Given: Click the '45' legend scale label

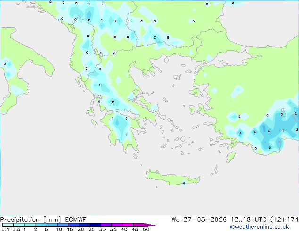Looking at the screenshot, I should (x=135, y=229).
